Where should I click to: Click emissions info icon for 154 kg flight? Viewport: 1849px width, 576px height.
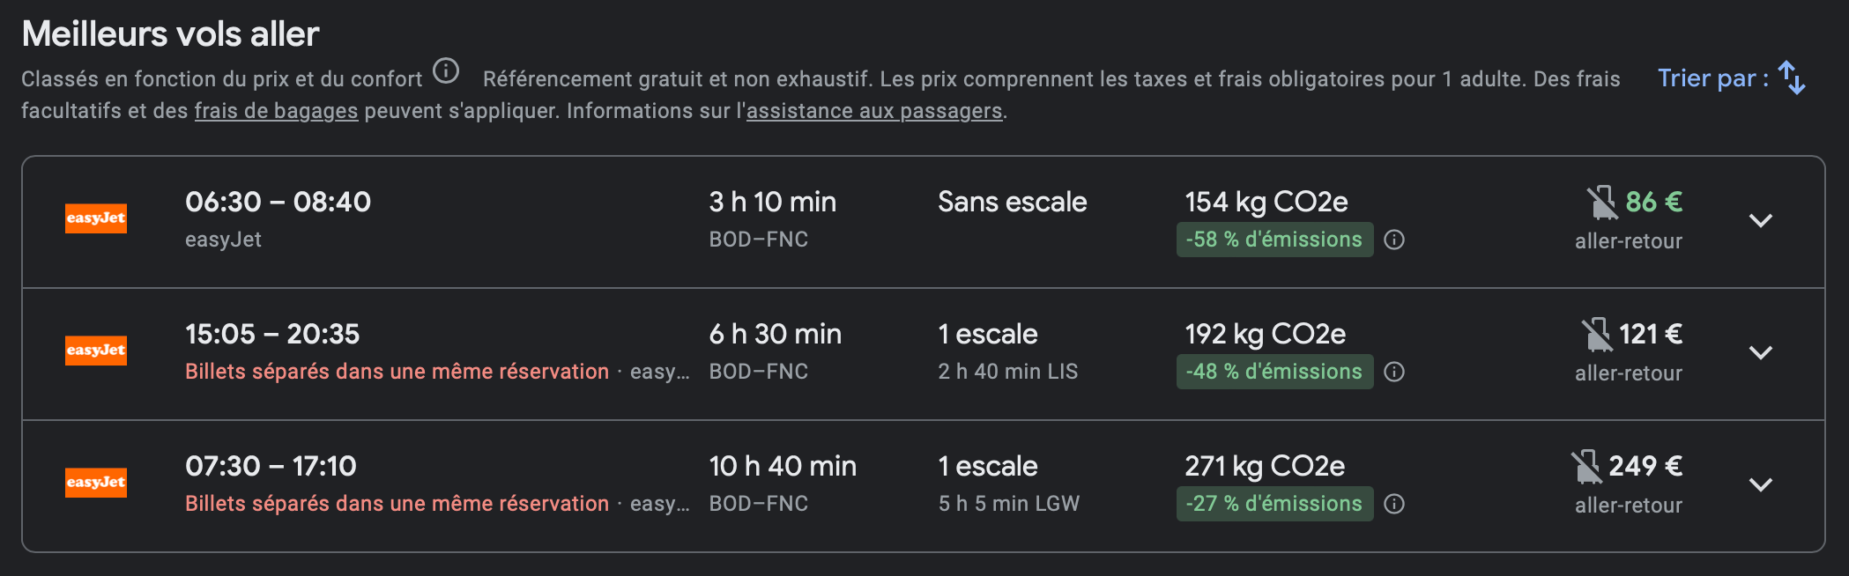pyautogui.click(x=1394, y=240)
